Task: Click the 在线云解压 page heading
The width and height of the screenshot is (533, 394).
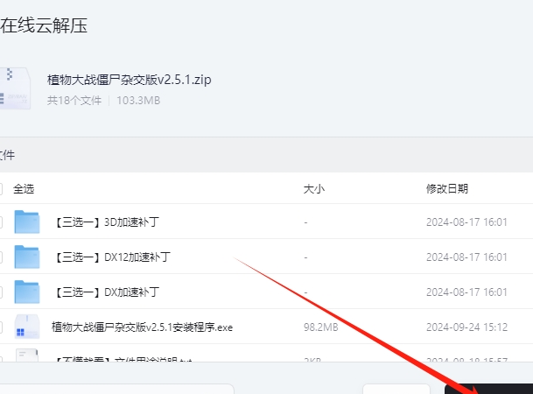Action: point(44,26)
